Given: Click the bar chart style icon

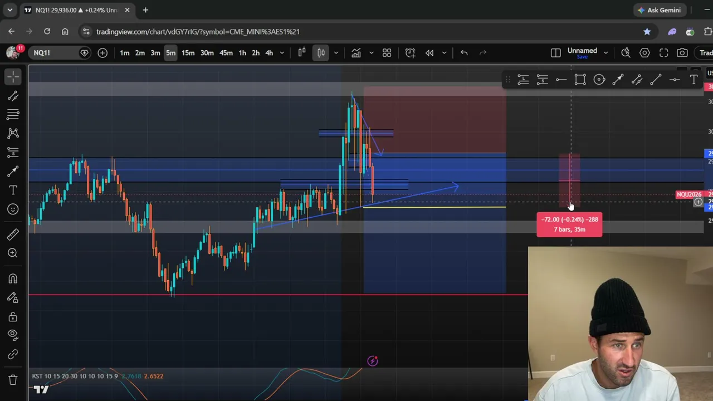Looking at the screenshot, I should (x=302, y=53).
